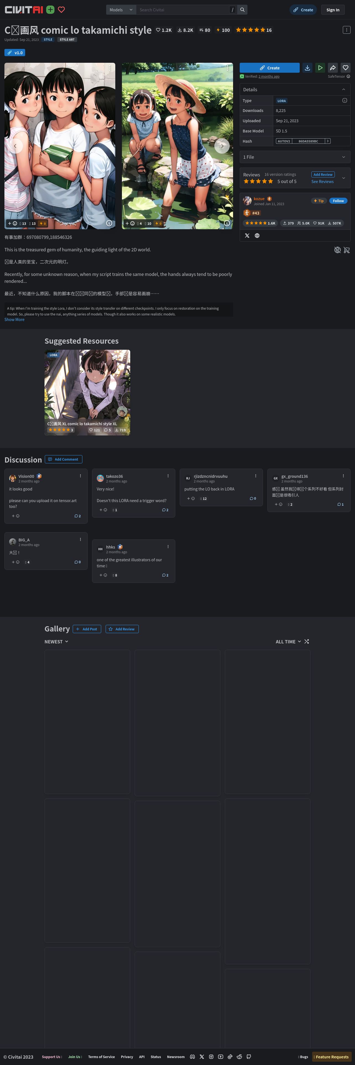Add a reaction to BIG_A's comment
Viewport: 355px width, 1065px height.
[15, 562]
